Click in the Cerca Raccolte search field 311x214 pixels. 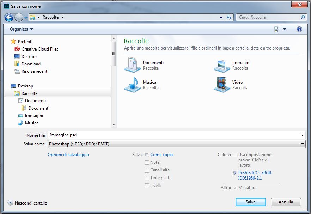point(268,17)
